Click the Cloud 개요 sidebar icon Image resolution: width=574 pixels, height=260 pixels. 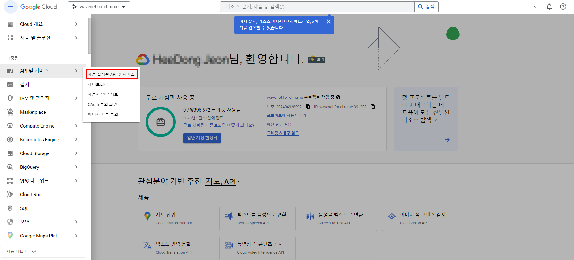(10, 24)
